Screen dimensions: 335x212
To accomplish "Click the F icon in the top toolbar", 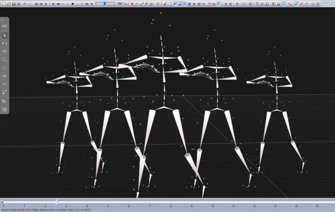I will click(x=147, y=4).
